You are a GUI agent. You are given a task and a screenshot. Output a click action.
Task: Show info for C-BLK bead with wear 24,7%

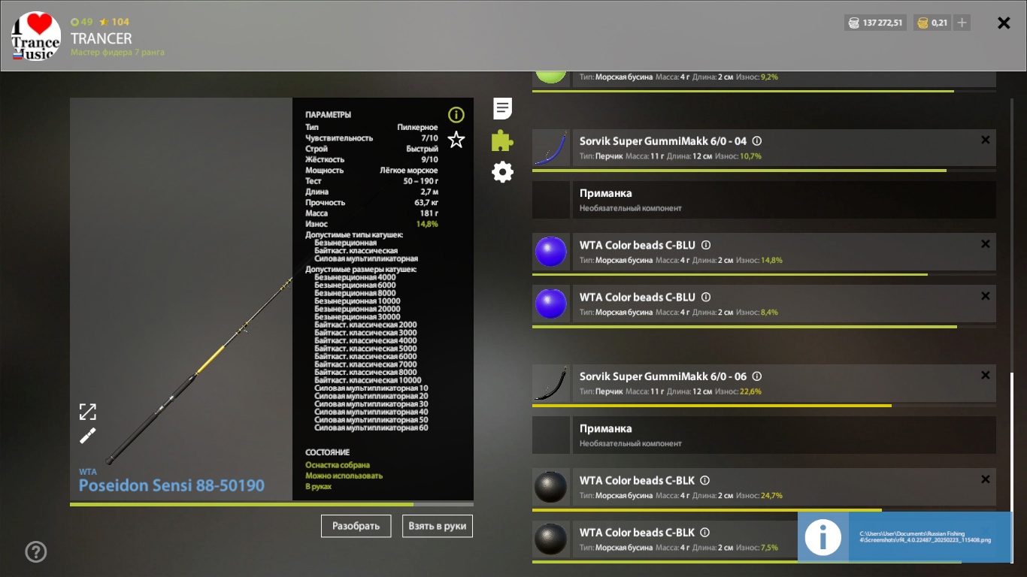point(705,480)
